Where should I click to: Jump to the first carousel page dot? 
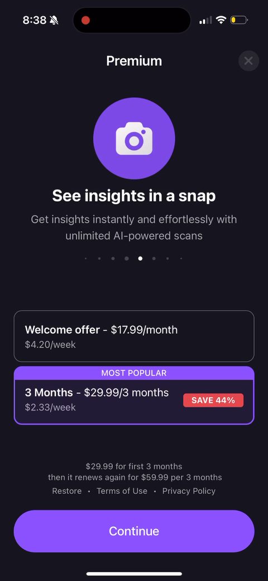[x=85, y=259]
